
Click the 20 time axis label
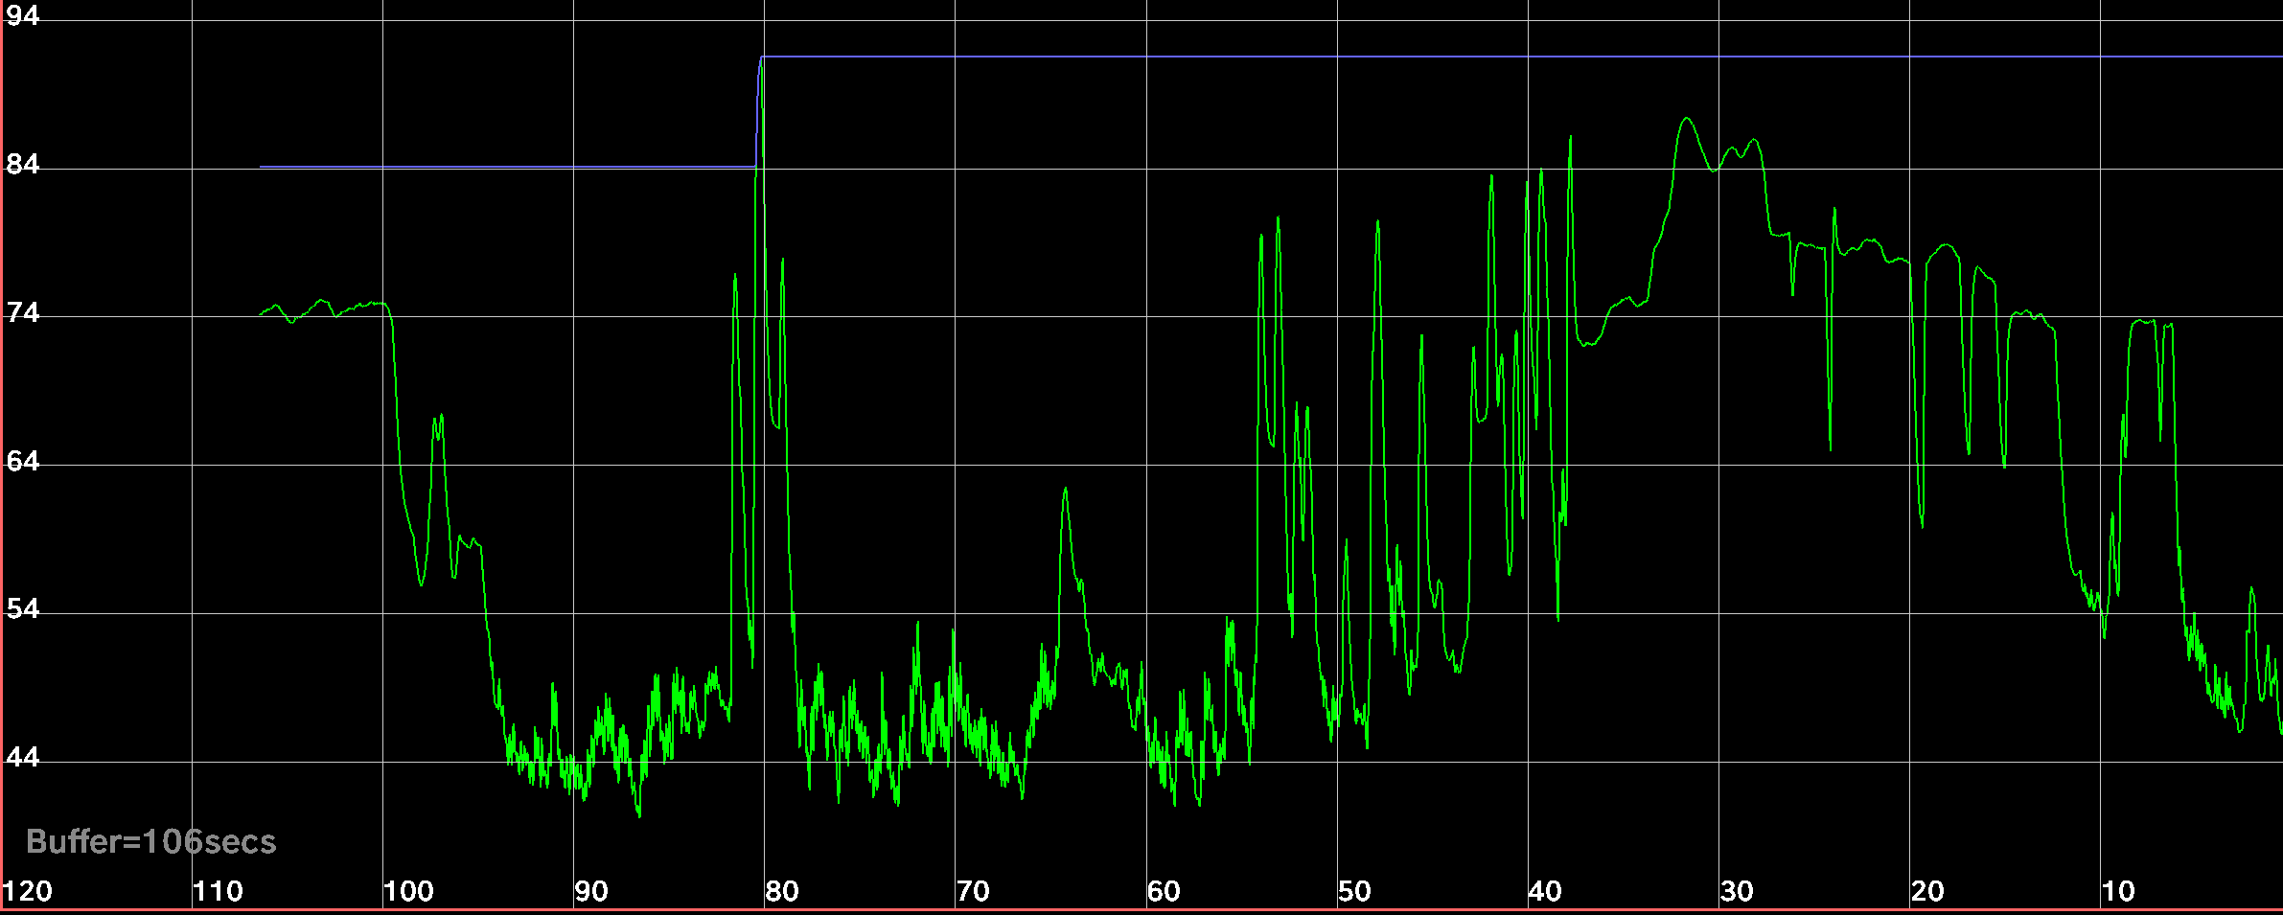tap(1927, 891)
